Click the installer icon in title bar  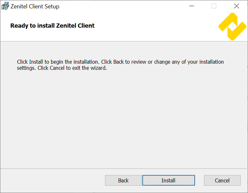point(5,6)
